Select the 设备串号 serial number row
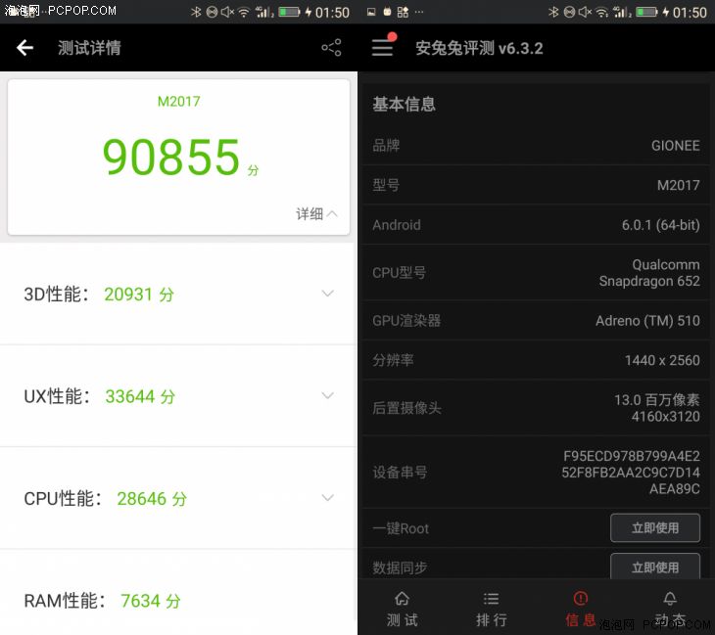 537,472
